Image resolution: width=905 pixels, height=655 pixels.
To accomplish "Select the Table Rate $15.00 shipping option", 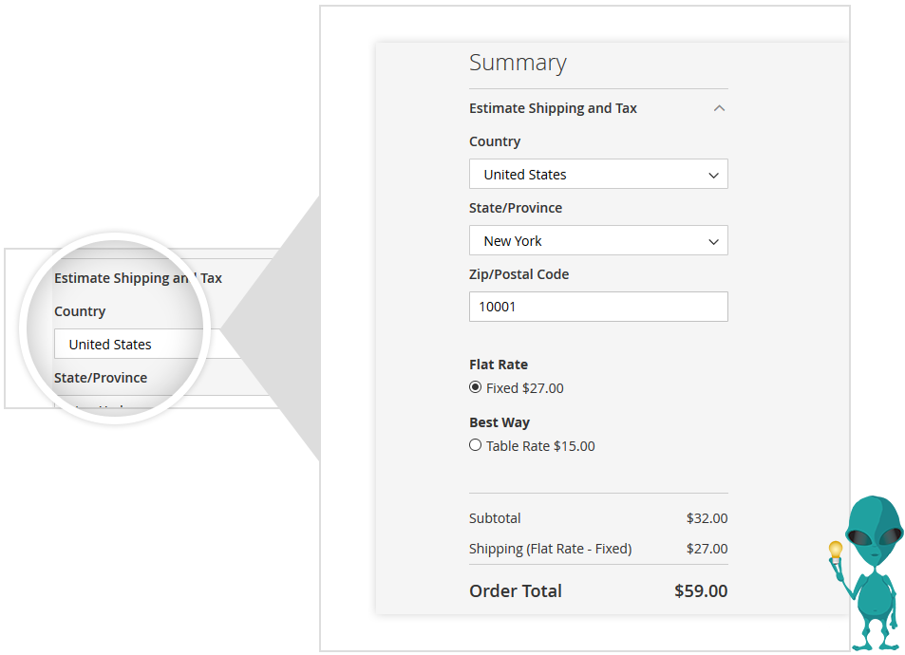I will [x=476, y=445].
